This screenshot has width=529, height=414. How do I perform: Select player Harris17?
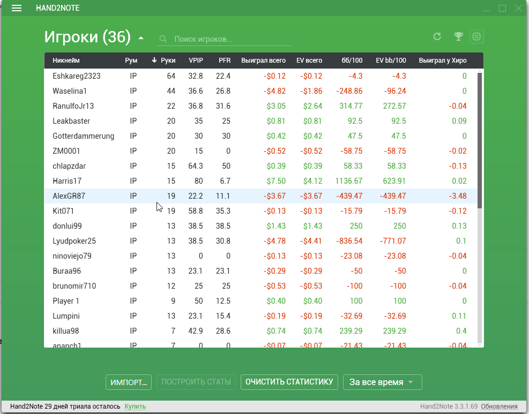(260, 181)
